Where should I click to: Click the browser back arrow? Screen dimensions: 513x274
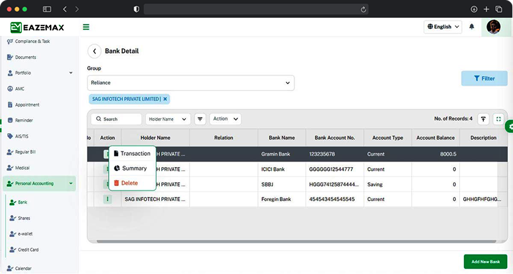(x=65, y=9)
